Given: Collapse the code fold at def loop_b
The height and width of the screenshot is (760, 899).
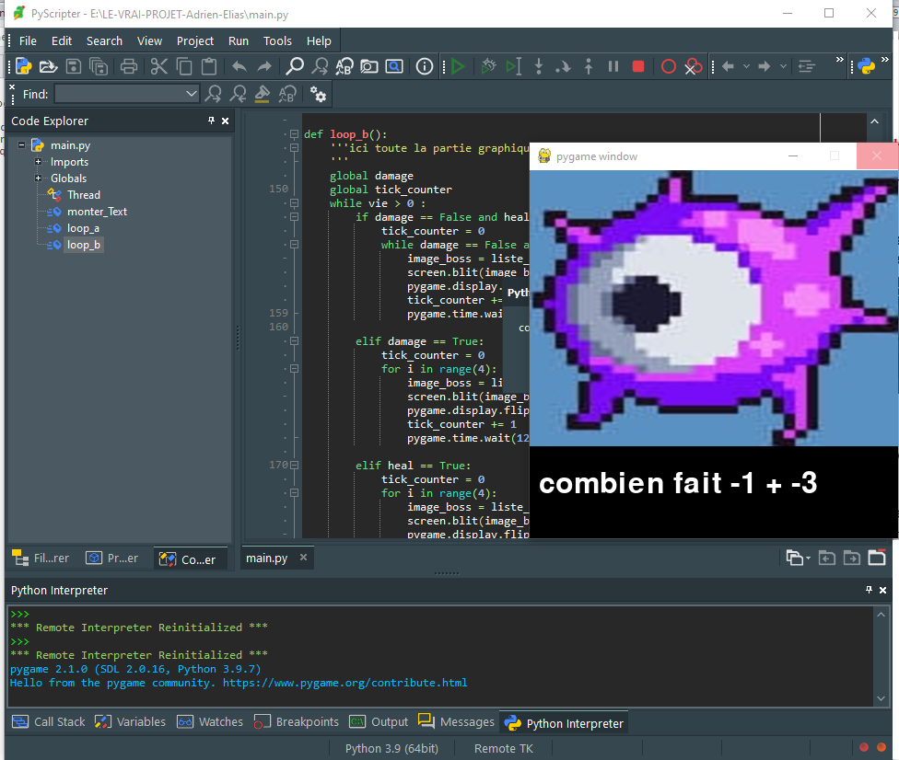Looking at the screenshot, I should 294,134.
